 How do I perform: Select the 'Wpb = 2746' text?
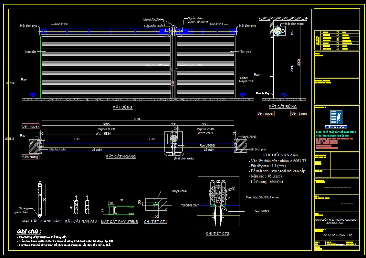tap(205, 129)
